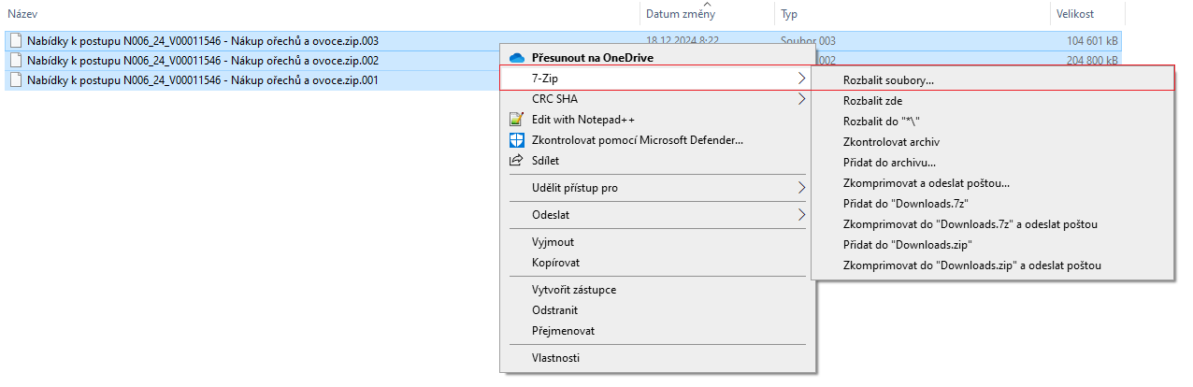Click the OneDrive cloud icon in context menu
The image size is (1193, 387).
pos(516,58)
